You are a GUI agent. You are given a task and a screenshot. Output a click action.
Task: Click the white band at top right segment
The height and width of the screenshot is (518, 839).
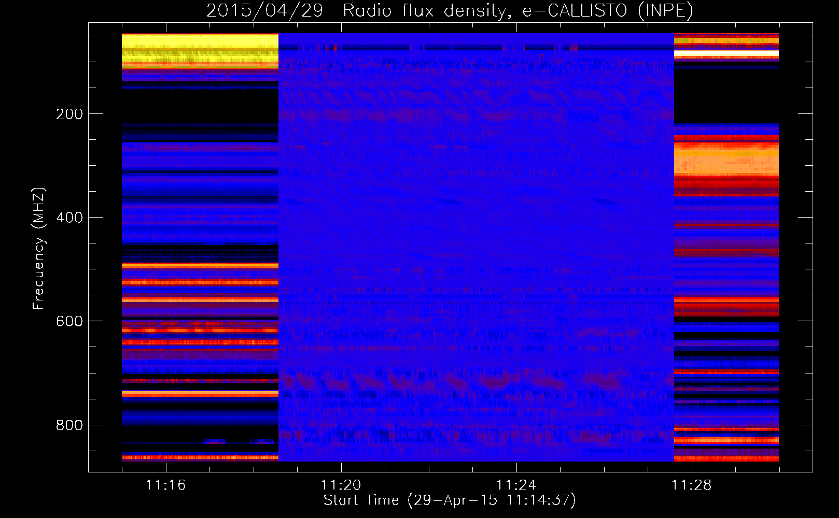point(726,53)
